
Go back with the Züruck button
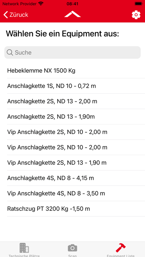(16, 15)
